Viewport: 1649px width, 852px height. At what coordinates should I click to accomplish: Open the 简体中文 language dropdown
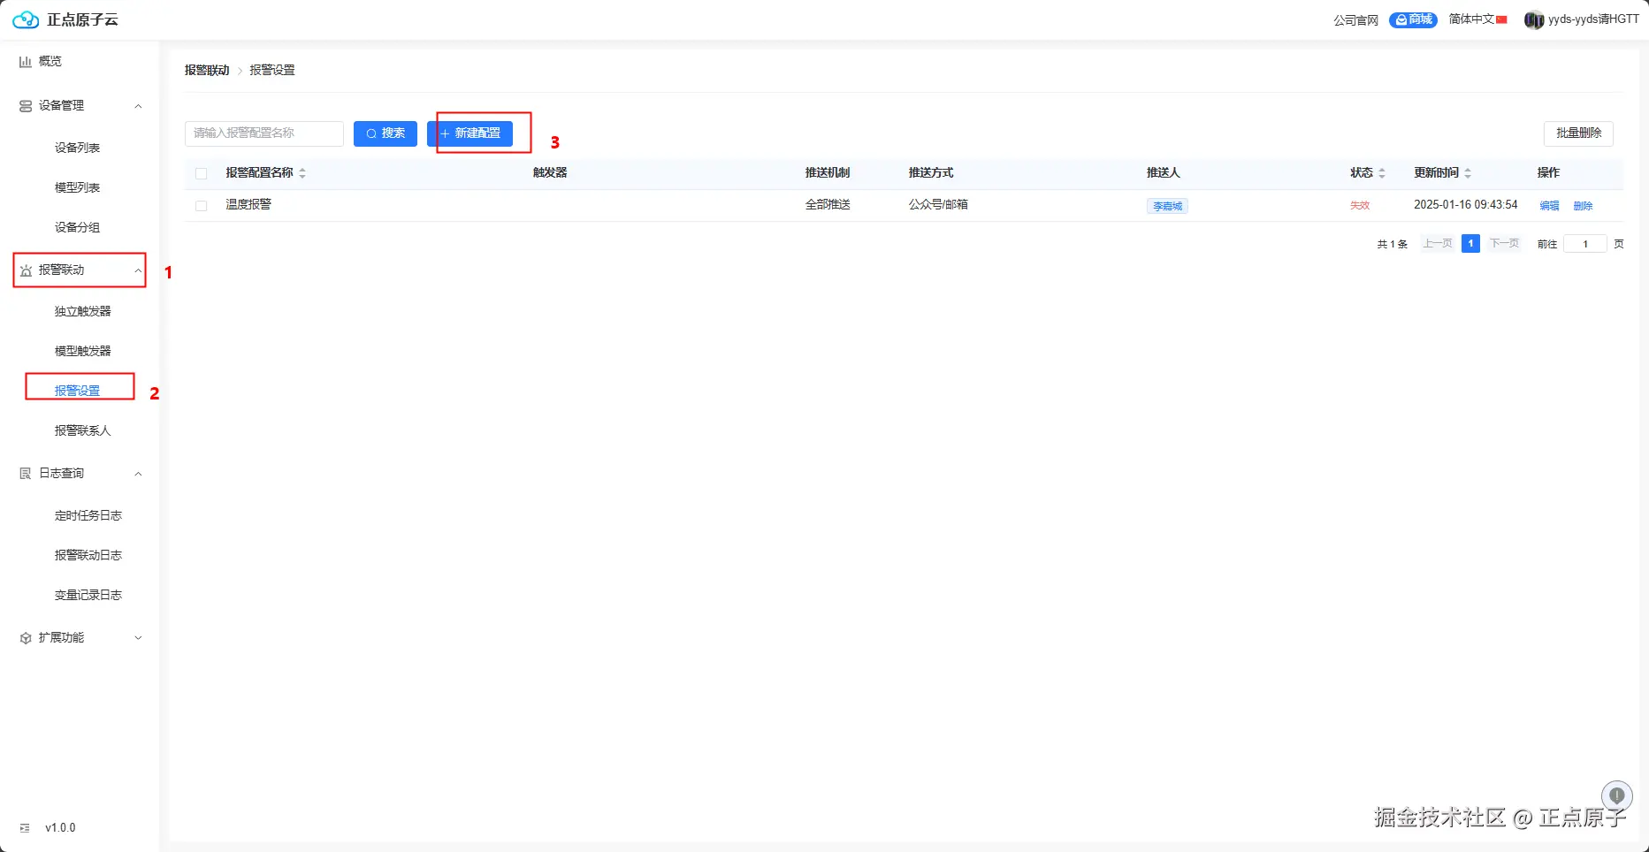[1477, 19]
